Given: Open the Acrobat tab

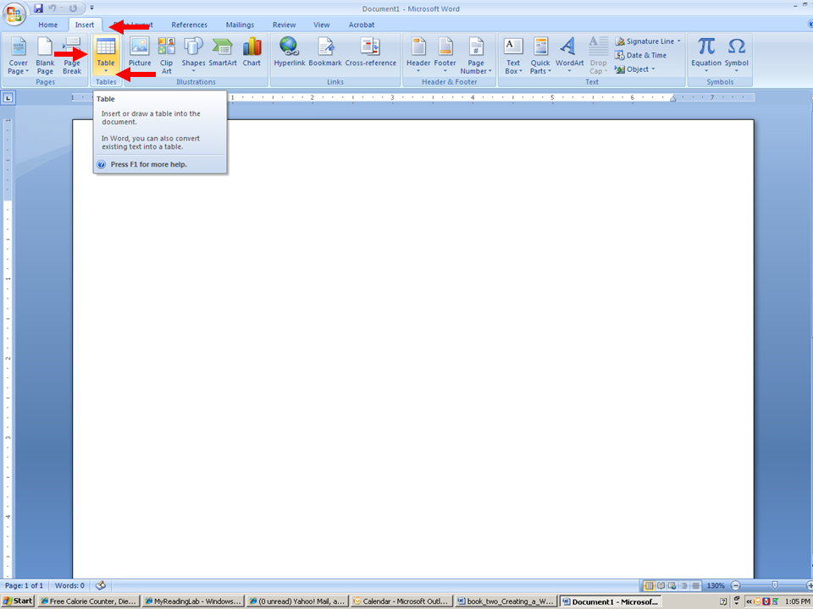Looking at the screenshot, I should (x=362, y=25).
